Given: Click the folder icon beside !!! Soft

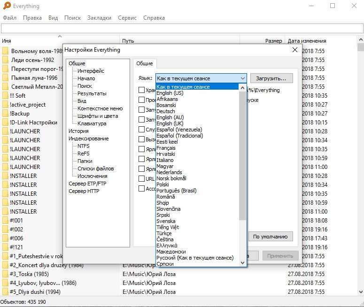Looking at the screenshot, I should pos(5,96).
